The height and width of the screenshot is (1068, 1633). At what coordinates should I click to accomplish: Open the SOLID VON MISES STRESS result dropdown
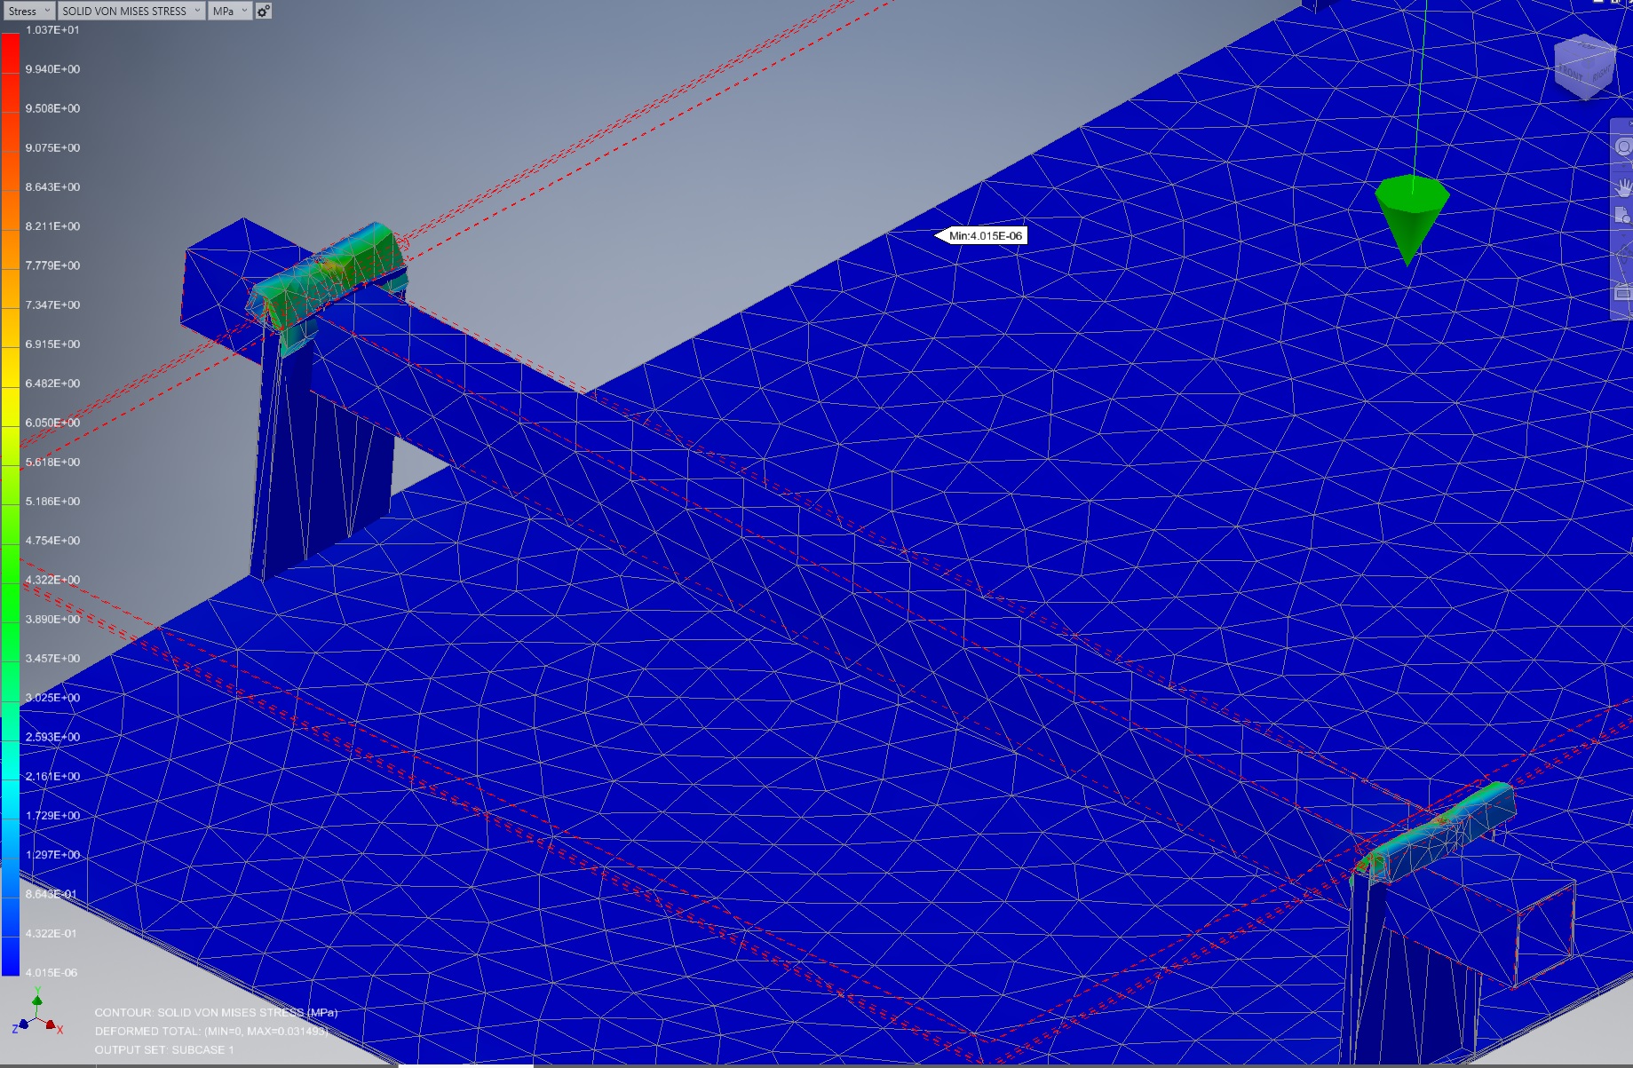pyautogui.click(x=129, y=11)
